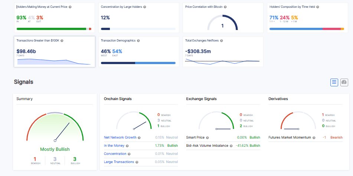Click help icon next to Concentration by Large Holders
Image resolution: width=353 pixels, height=176 pixels.
coord(145,7)
